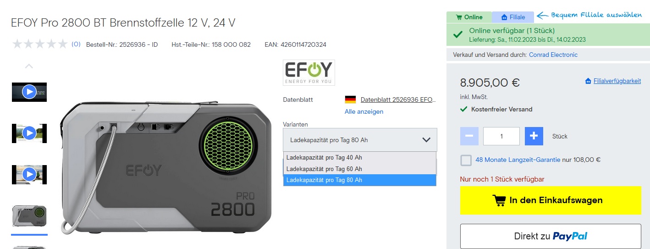The width and height of the screenshot is (650, 249).
Task: Click the German flag datasheet icon
Action: [350, 100]
